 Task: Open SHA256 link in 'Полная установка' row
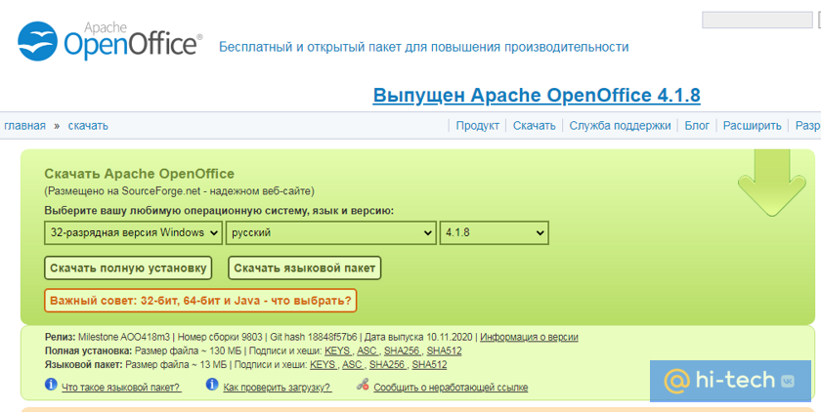(x=403, y=350)
